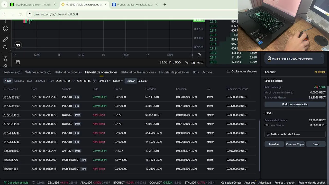Click the Comprar Cripto button
Image resolution: width=329 pixels, height=185 pixels.
click(295, 144)
